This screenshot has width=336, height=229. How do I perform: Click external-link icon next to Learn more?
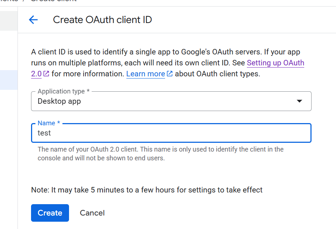[x=169, y=74]
